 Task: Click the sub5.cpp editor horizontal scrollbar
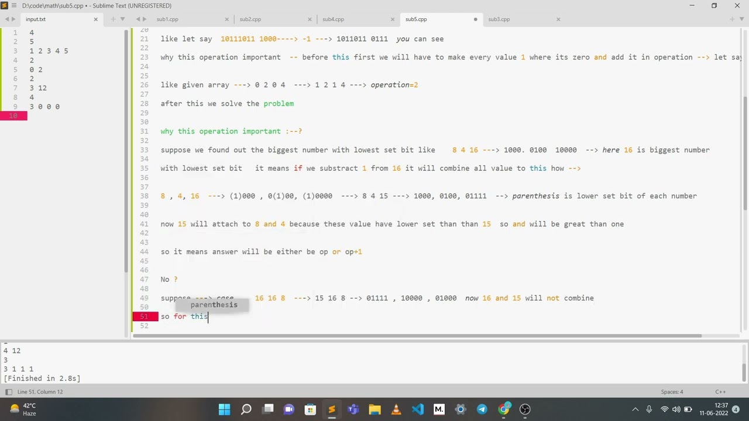(417, 336)
